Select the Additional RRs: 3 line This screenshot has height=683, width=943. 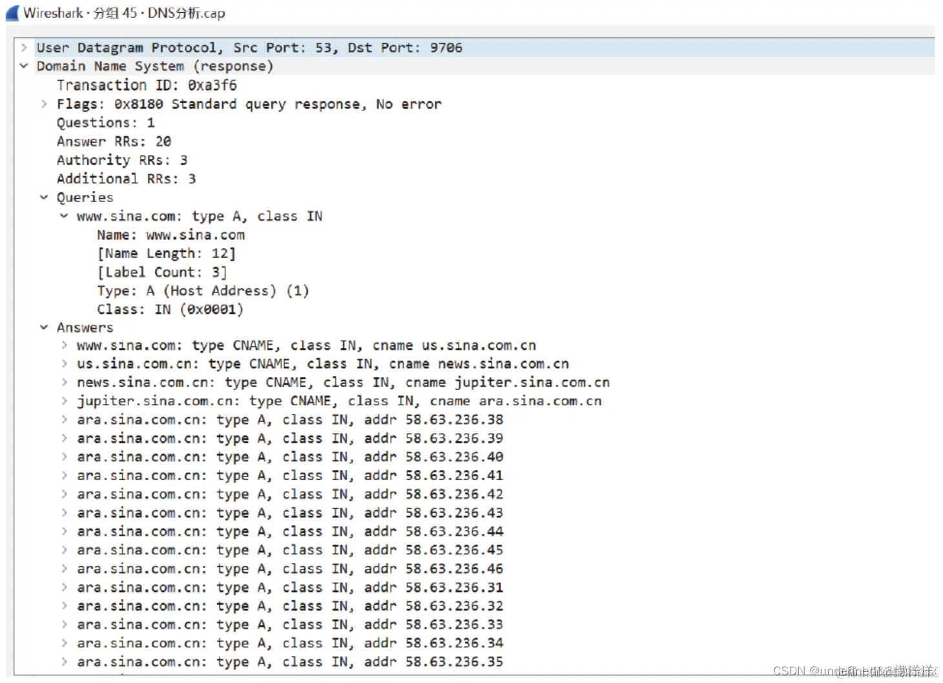126,179
